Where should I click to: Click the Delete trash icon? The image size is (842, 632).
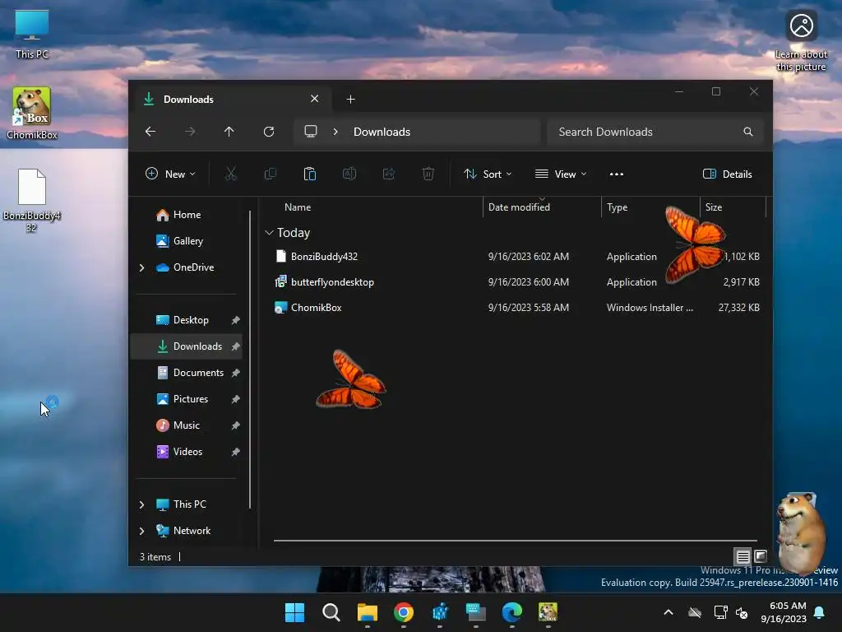[428, 174]
